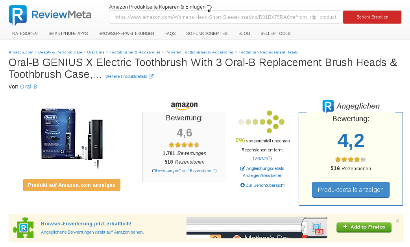
Task: Close the browser extension banner
Action: coord(397,221)
